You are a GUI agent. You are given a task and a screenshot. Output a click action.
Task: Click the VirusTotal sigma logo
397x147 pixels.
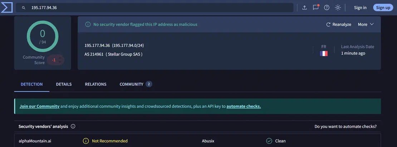6,7
